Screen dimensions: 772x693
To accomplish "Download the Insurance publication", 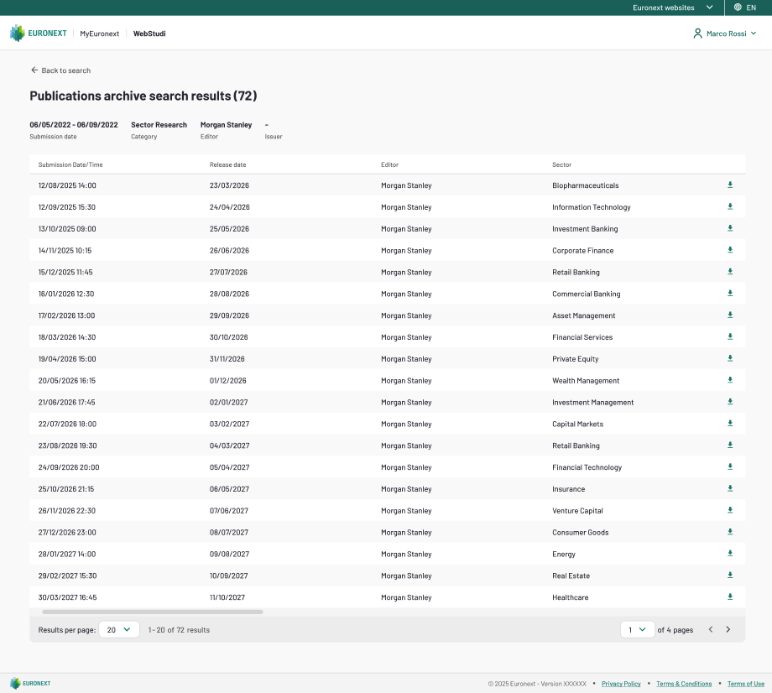I will pyautogui.click(x=730, y=488).
